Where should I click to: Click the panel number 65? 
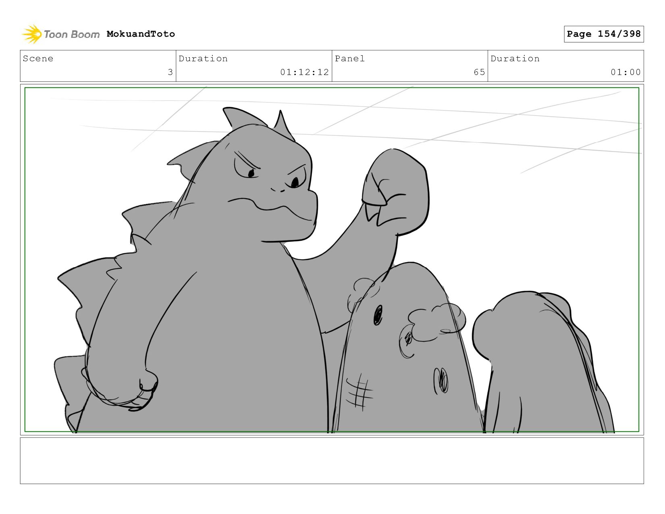pyautogui.click(x=479, y=72)
